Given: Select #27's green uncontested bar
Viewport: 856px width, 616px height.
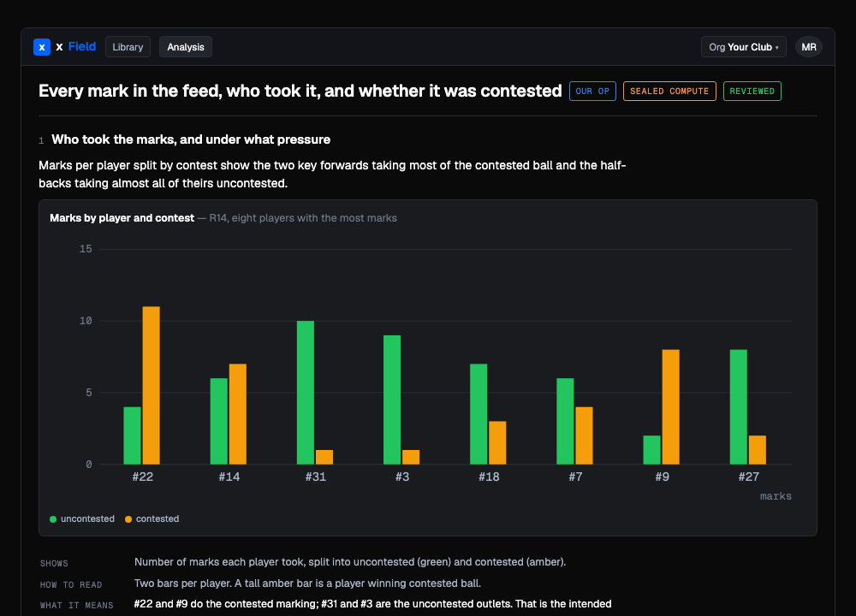Looking at the screenshot, I should 739,407.
